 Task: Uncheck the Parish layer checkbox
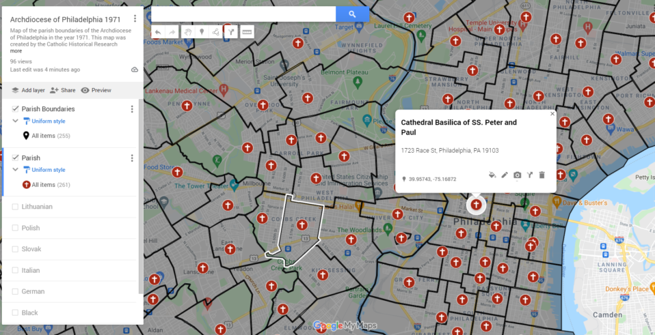(16, 158)
